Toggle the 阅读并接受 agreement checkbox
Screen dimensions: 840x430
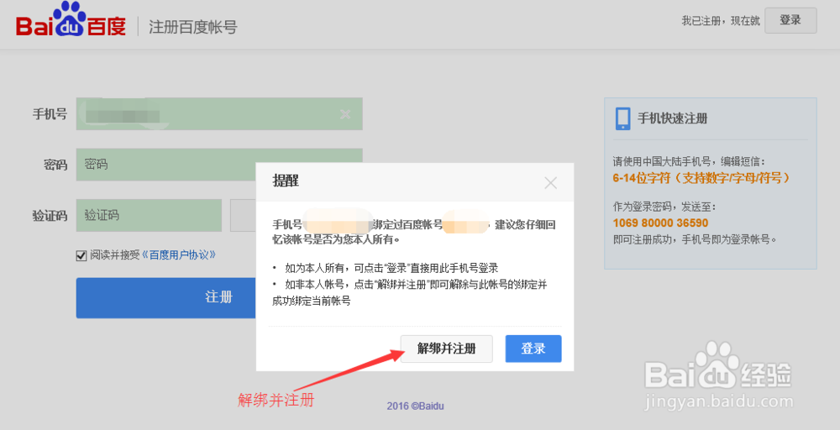tap(81, 255)
